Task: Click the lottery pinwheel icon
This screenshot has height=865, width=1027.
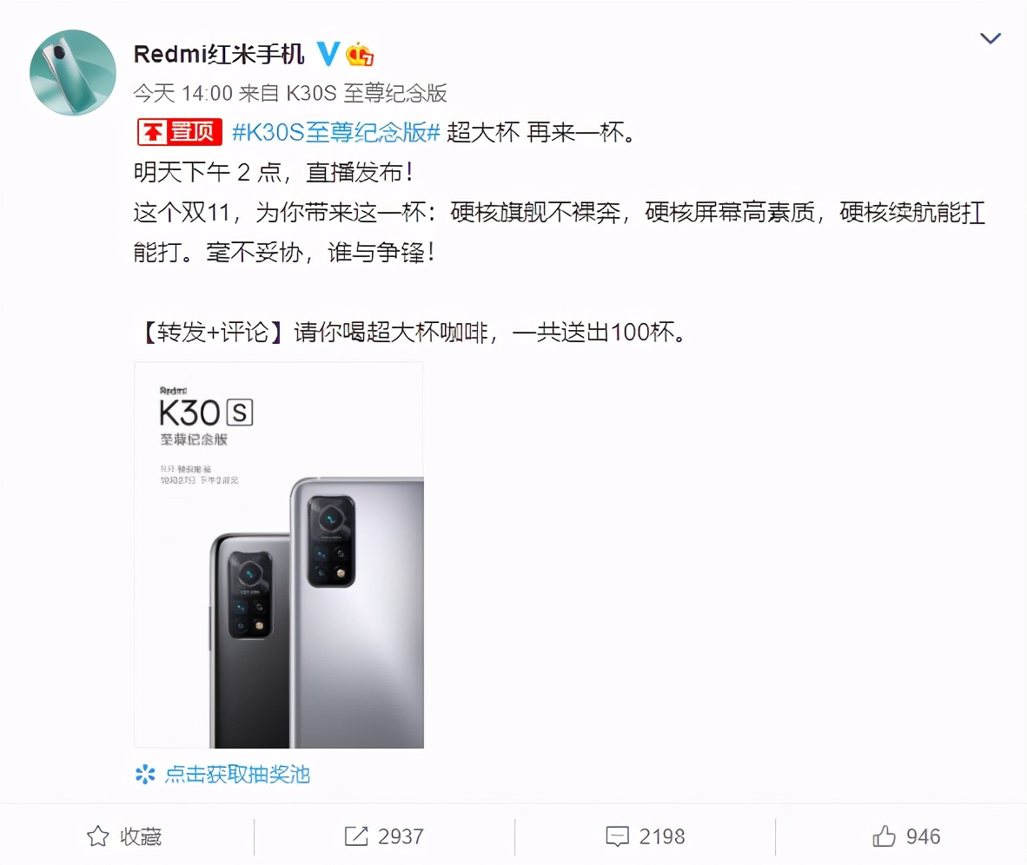Action: [145, 775]
